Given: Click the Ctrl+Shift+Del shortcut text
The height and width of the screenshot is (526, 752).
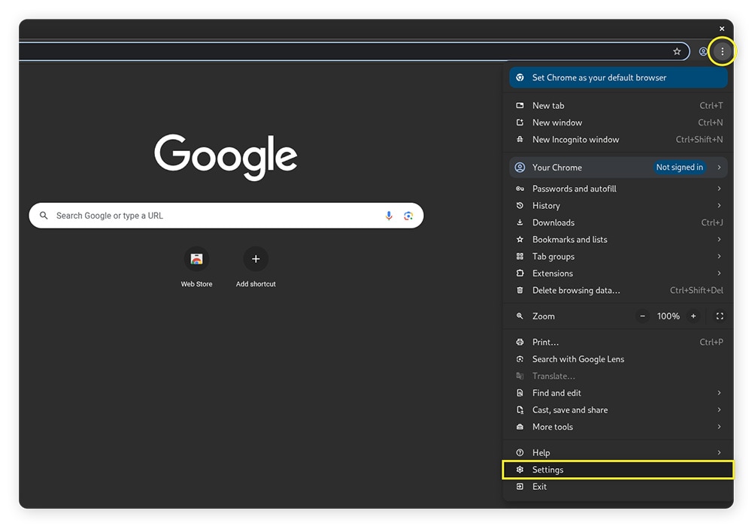Looking at the screenshot, I should pos(696,290).
